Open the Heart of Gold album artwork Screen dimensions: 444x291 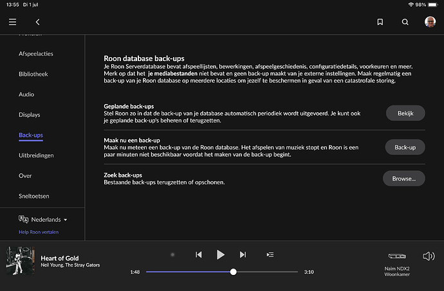[x=21, y=261]
